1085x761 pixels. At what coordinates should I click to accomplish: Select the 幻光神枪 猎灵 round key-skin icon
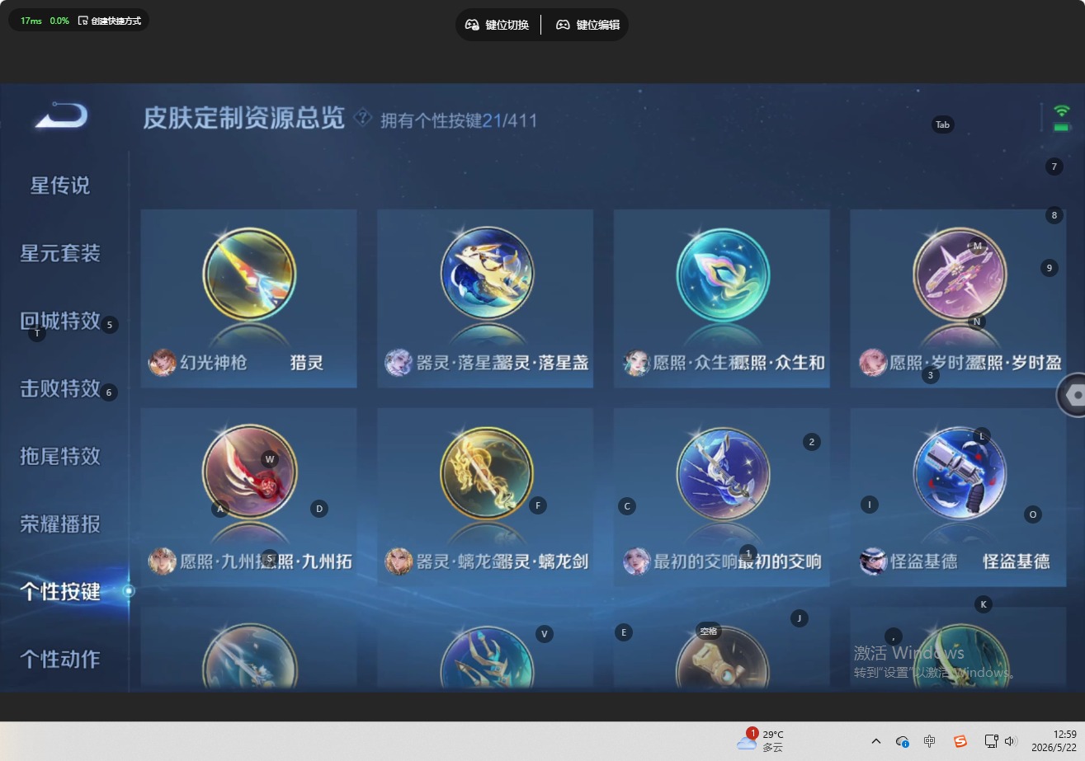click(248, 273)
